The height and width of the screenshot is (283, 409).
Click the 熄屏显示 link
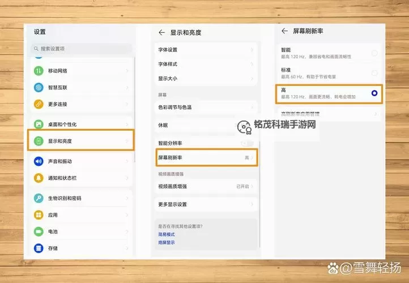[x=167, y=242]
